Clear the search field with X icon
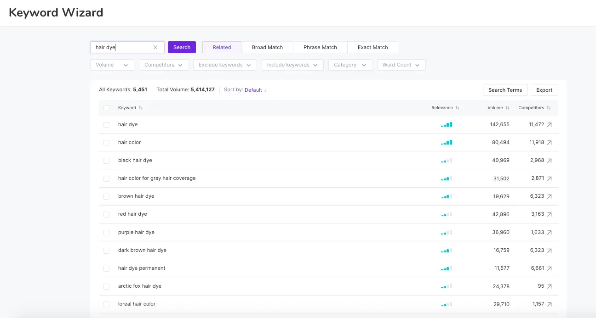Image resolution: width=596 pixels, height=318 pixels. 155,47
